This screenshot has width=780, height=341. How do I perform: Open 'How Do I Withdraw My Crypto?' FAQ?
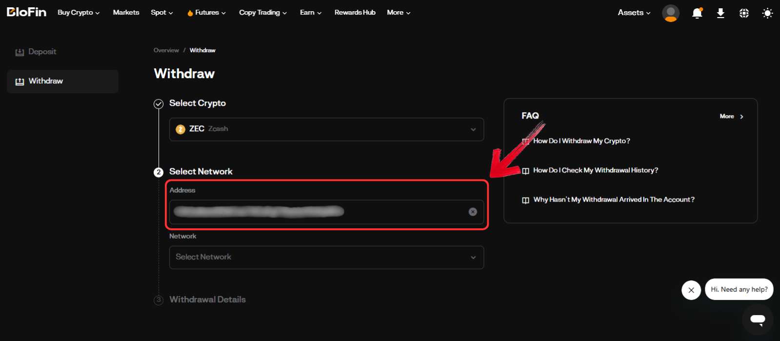coord(581,141)
